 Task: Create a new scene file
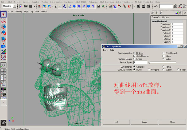[x=21, y=6]
